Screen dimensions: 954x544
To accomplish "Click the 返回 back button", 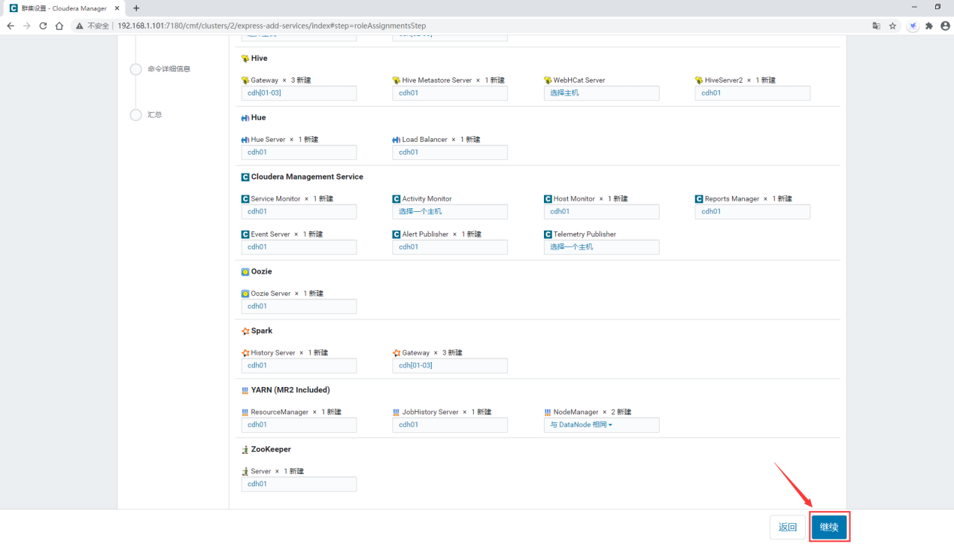I will click(x=788, y=527).
